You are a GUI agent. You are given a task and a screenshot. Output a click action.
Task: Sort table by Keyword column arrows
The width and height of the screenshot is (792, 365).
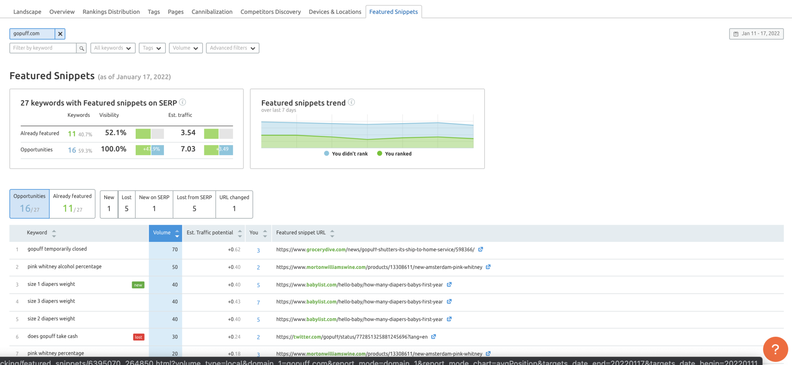coord(54,233)
